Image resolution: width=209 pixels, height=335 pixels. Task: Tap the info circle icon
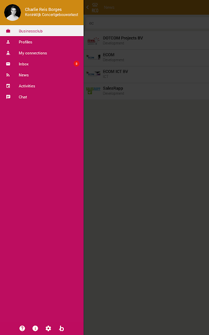pyautogui.click(x=35, y=328)
